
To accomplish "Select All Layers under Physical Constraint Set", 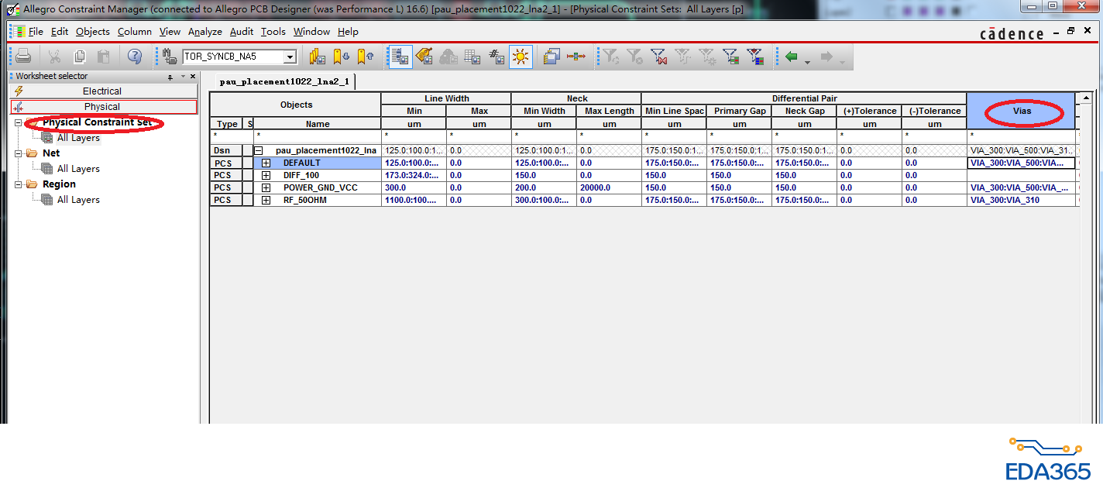I will (78, 138).
